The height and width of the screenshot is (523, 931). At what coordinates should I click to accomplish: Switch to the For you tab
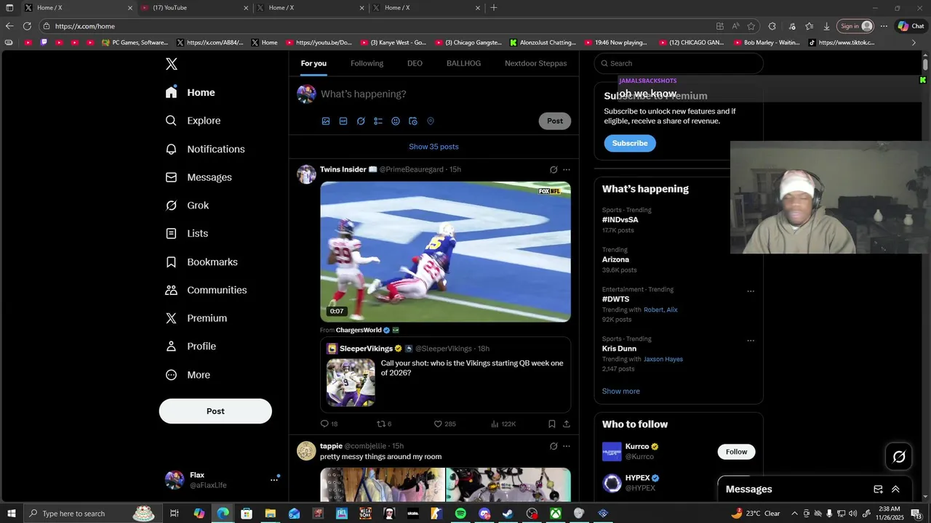point(313,63)
